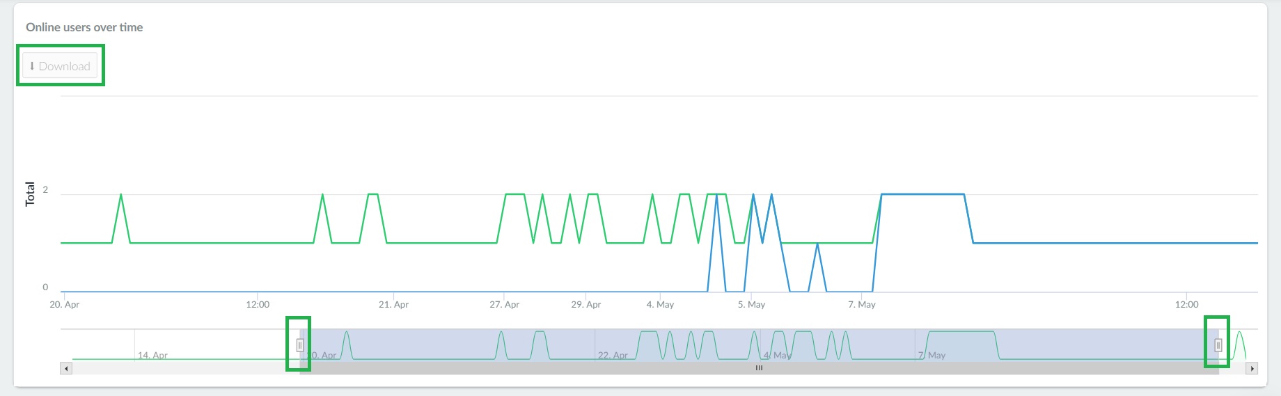
Task: Click the 'Total' y-axis title
Action: pyautogui.click(x=30, y=194)
